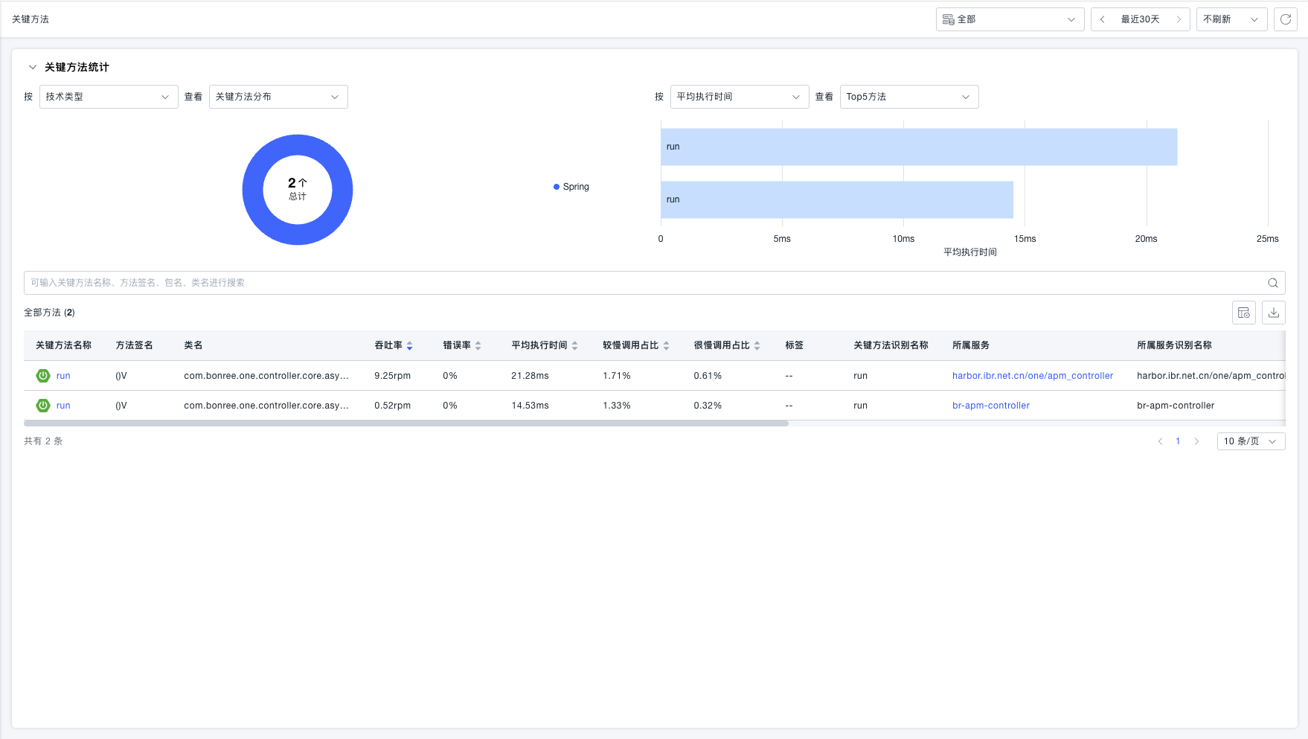Screen dimensions: 1308x739
Task: Click the blue donut chart ring
Action: point(253,190)
